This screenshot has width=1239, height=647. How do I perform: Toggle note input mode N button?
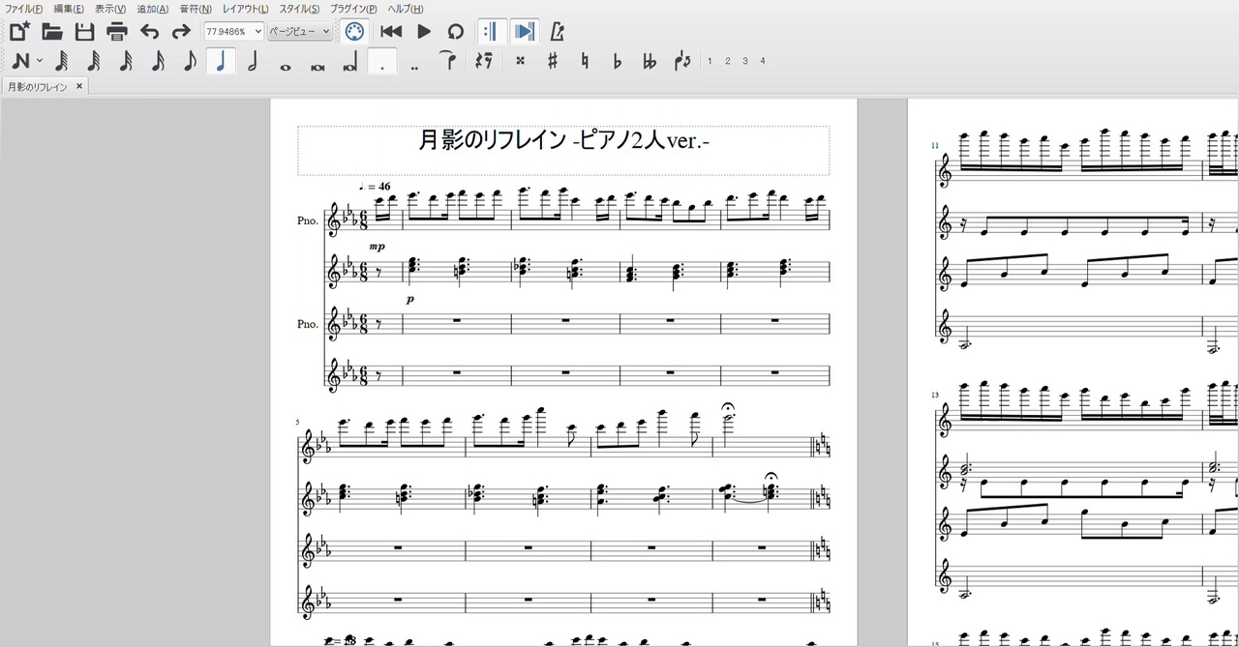coord(19,62)
